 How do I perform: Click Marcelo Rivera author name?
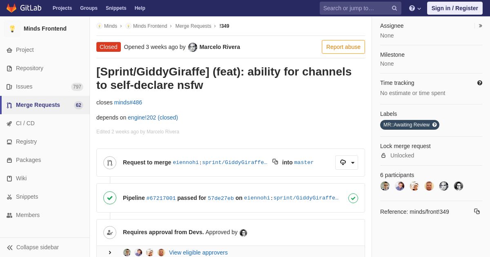tap(220, 47)
